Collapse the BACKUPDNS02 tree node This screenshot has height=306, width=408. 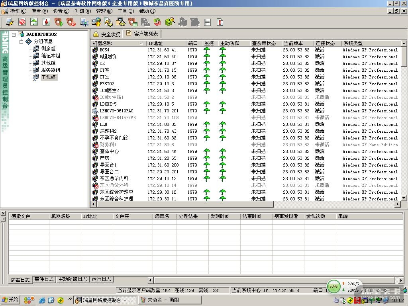coord(14,34)
